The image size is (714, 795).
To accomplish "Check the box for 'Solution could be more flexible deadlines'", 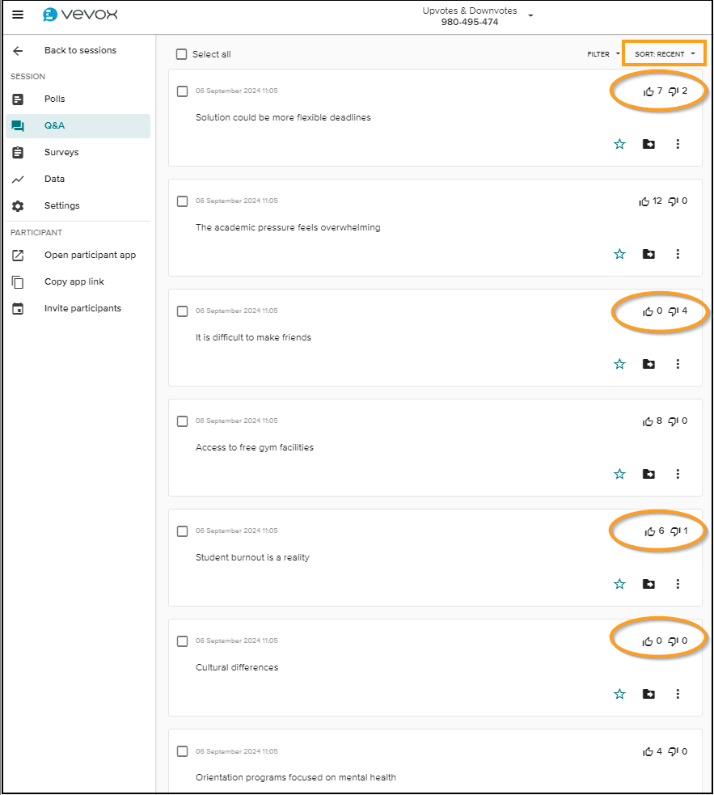I will (x=182, y=91).
